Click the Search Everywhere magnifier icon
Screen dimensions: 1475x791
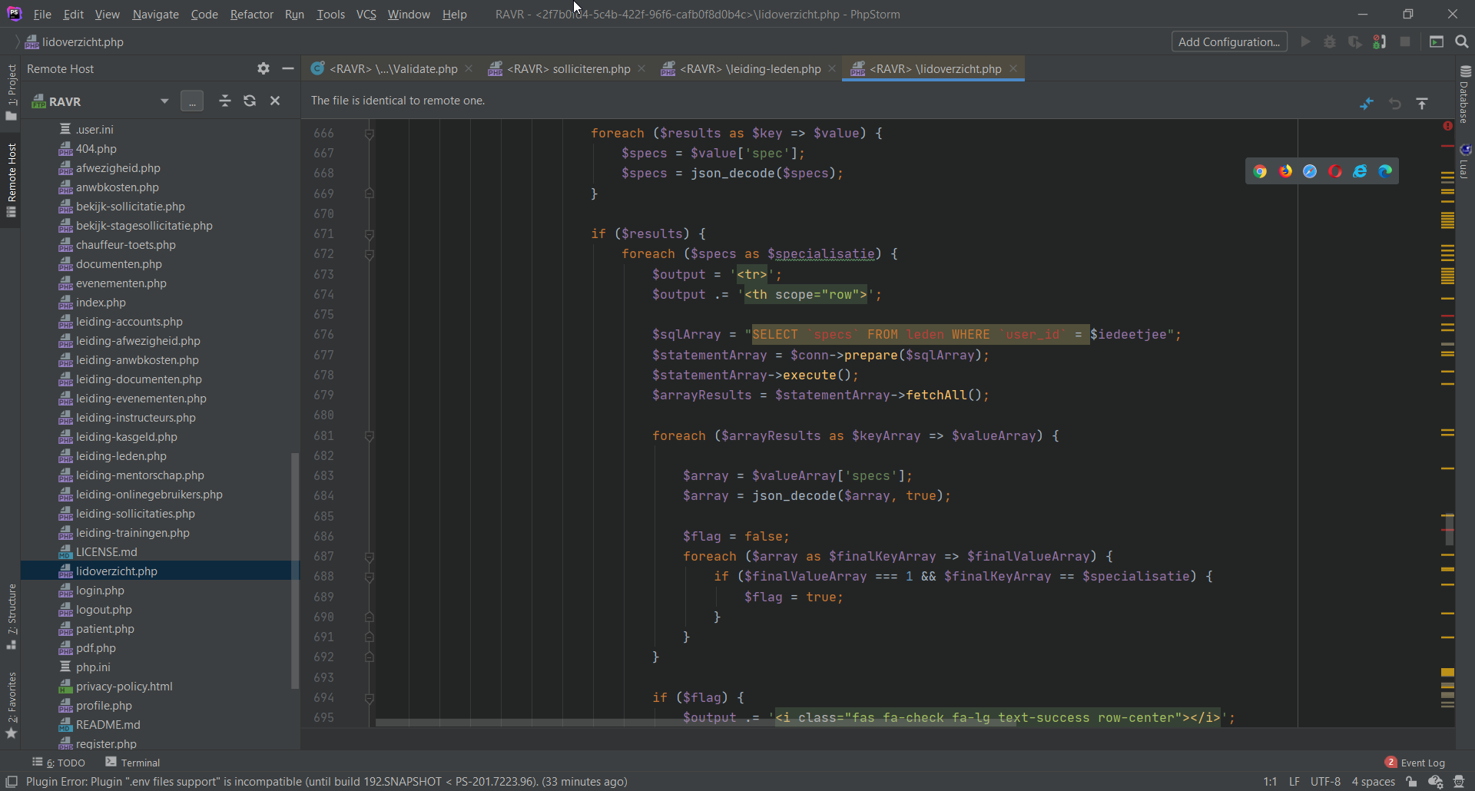[1462, 41]
